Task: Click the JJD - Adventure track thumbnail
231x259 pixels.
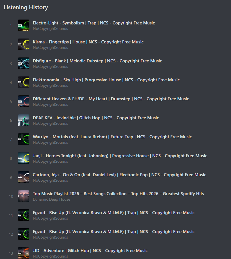Action: pyautogui.click(x=24, y=253)
